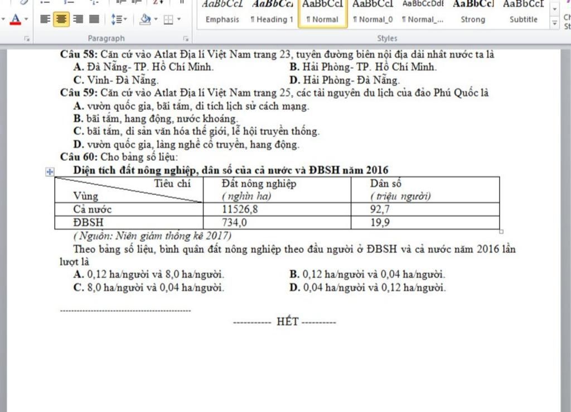Screen dimensions: 571x412
Task: Click header cell 'Vùng'
Action: tap(86, 196)
